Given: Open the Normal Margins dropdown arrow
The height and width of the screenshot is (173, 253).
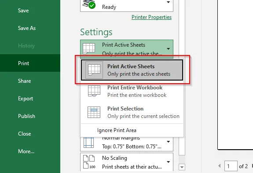Looking at the screenshot, I should (168, 142).
